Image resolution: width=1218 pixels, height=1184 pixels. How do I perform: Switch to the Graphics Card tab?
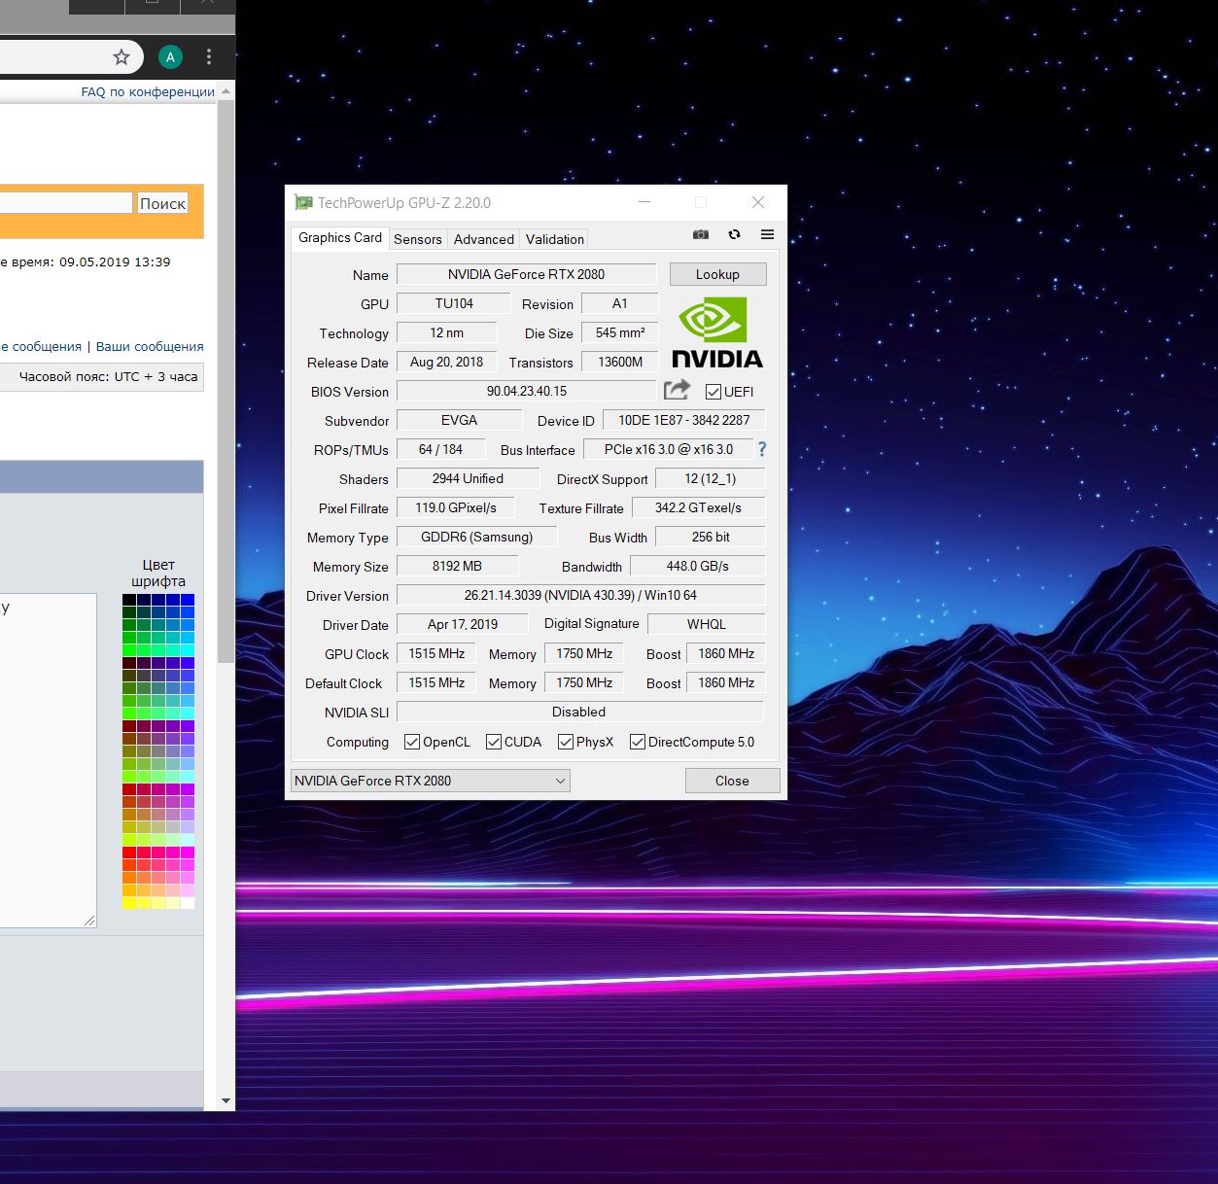coord(340,238)
